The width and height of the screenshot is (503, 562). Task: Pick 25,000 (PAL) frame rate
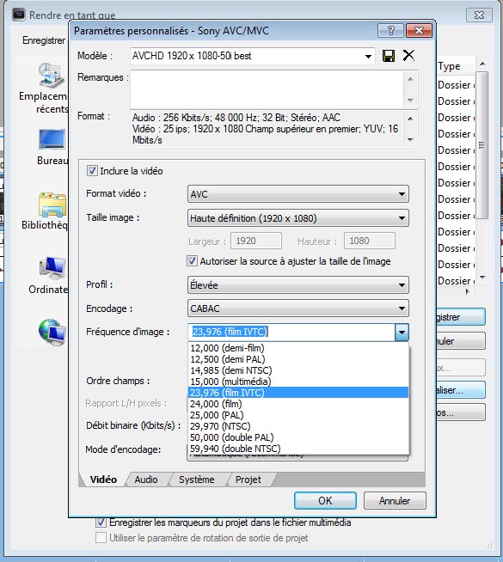[x=298, y=415]
